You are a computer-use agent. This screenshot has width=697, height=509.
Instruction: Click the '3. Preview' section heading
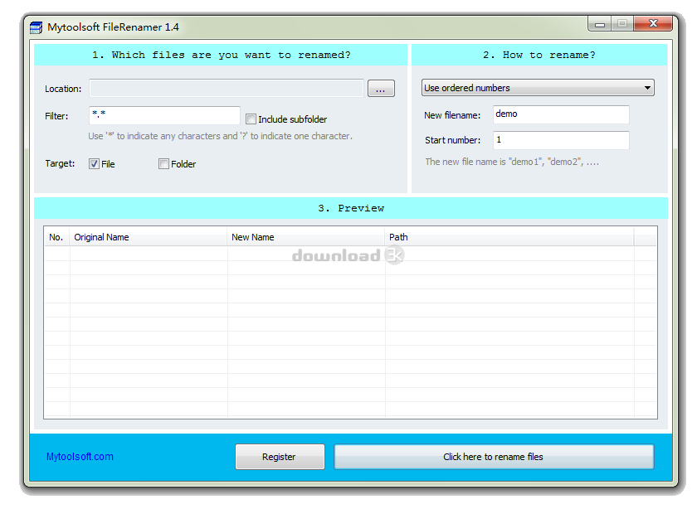[x=351, y=208]
